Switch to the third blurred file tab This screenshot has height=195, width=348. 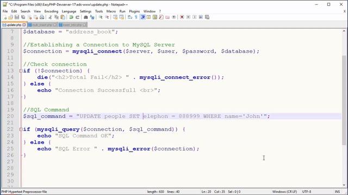coord(72,25)
